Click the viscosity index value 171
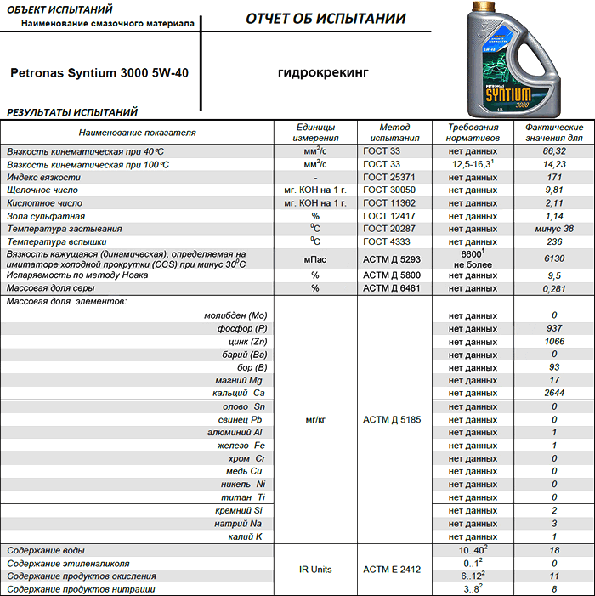This screenshot has width=595, height=596. point(554,177)
